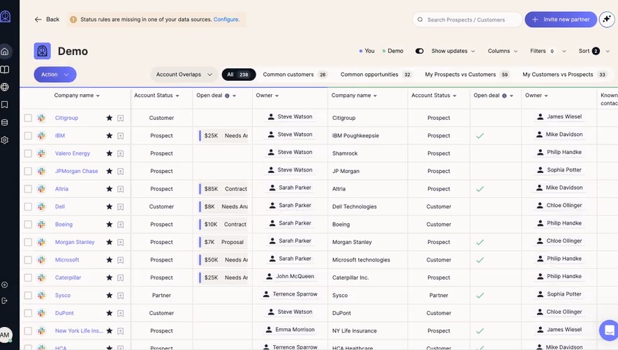Check the Citigroup row checkbox
The width and height of the screenshot is (618, 350).
pyautogui.click(x=28, y=118)
